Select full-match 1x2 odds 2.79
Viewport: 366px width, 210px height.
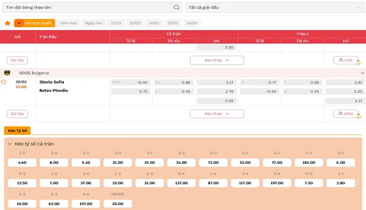click(217, 91)
